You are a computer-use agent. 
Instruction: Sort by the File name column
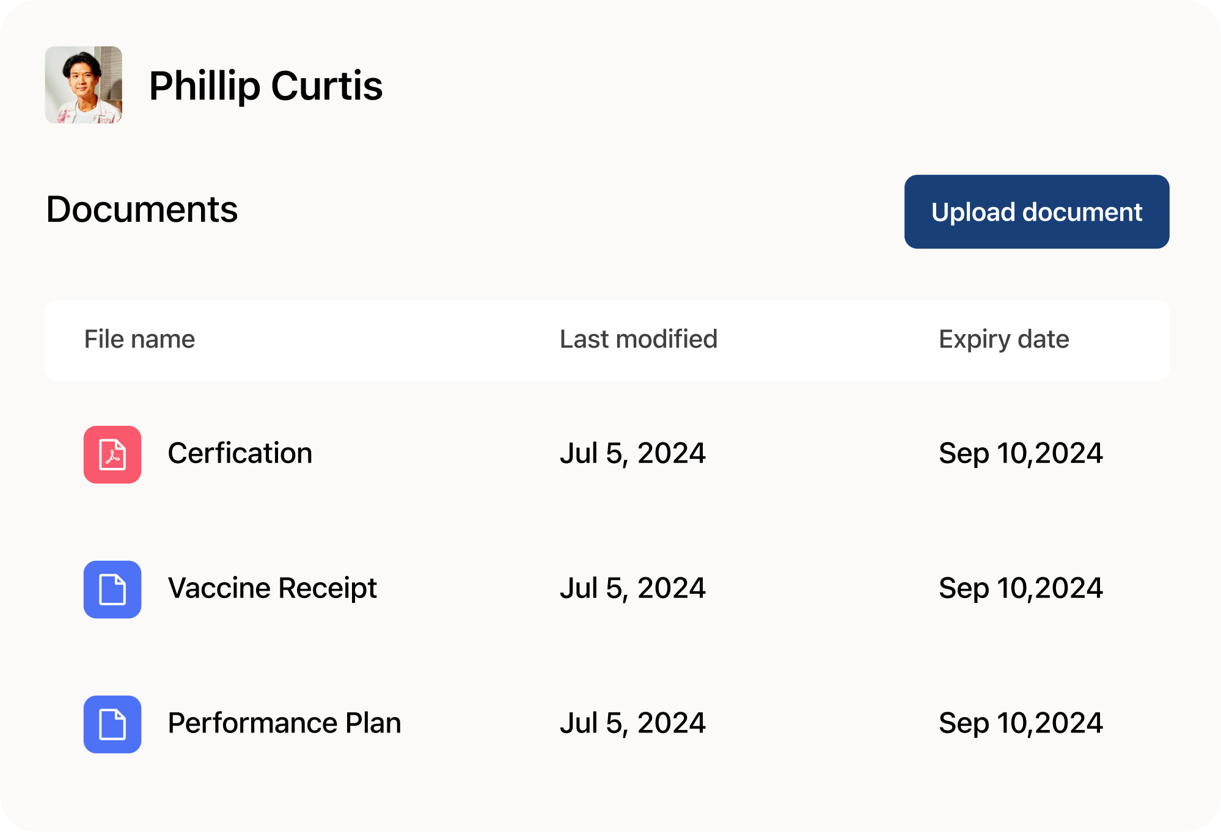tap(139, 340)
